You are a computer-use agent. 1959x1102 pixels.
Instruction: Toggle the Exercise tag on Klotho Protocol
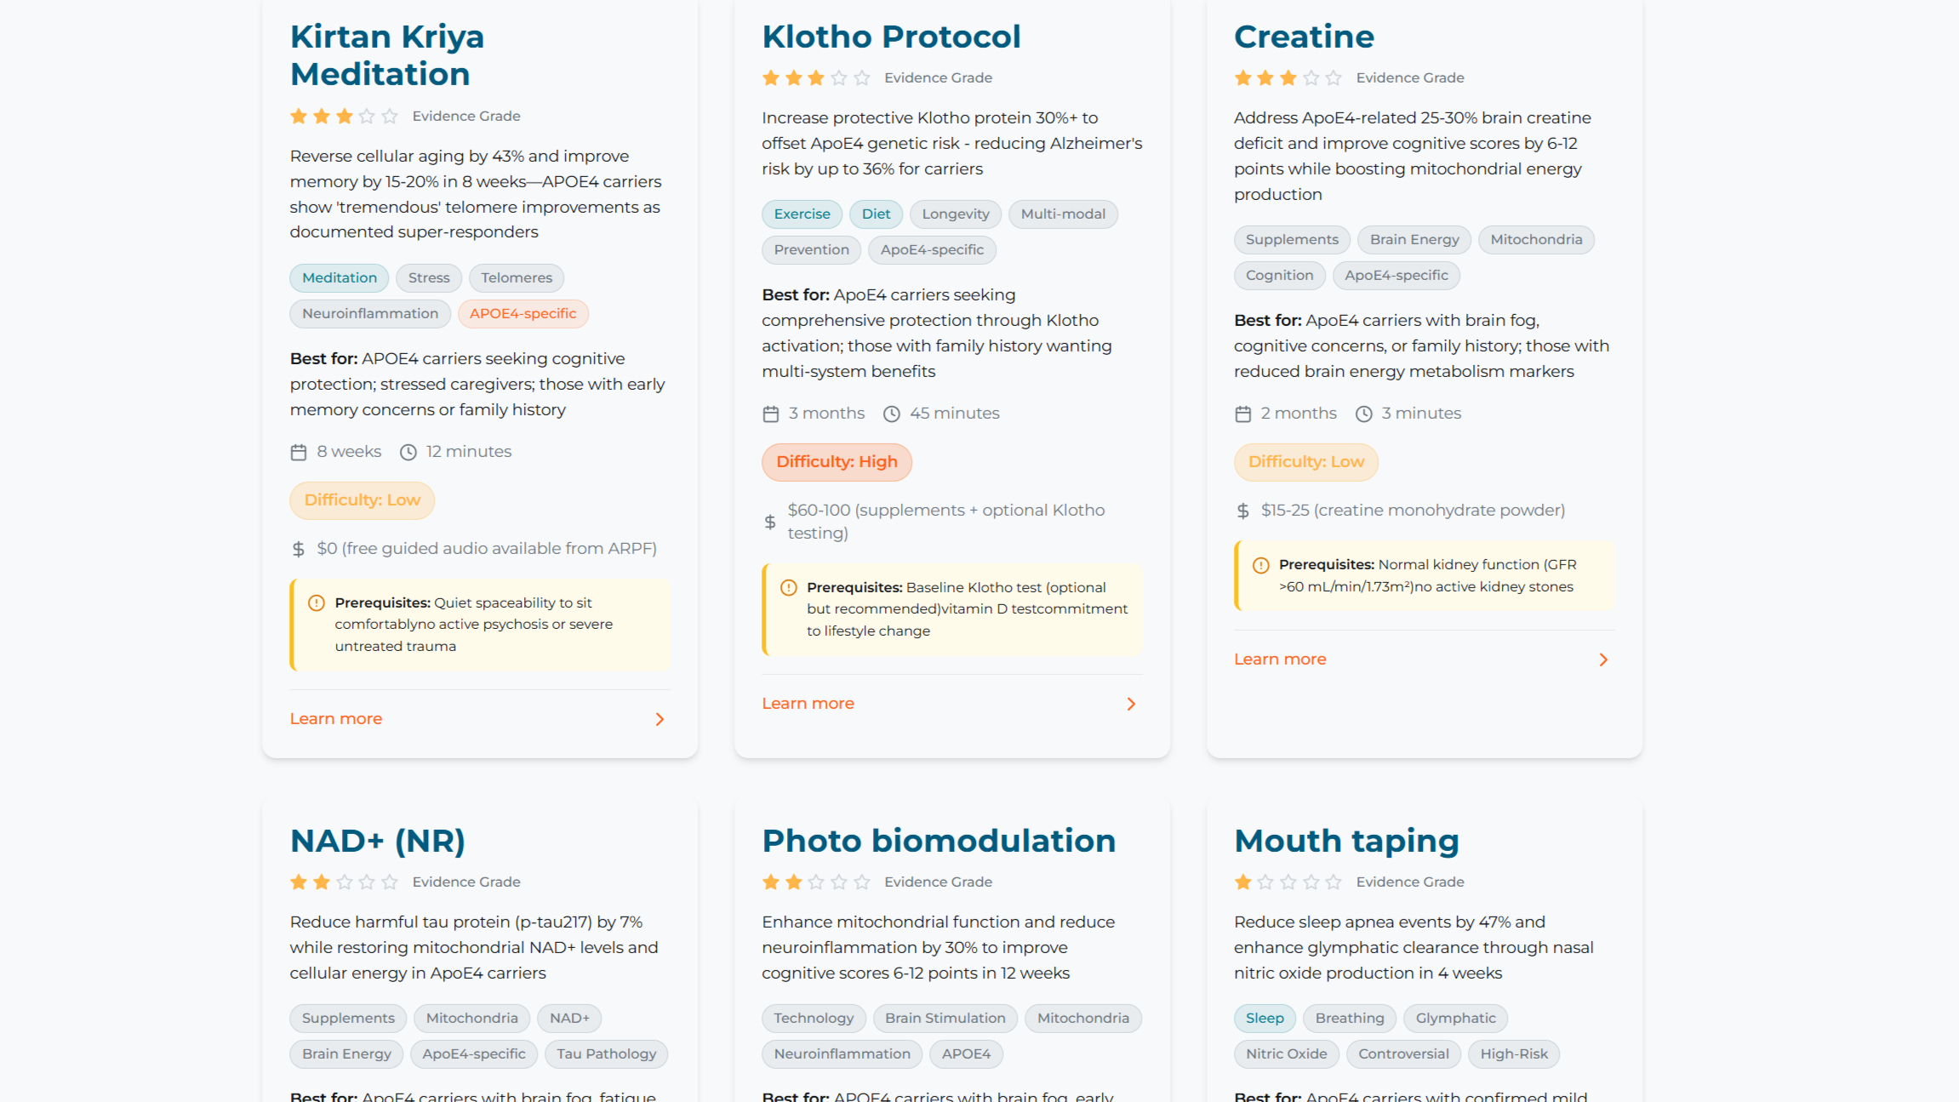tap(801, 214)
